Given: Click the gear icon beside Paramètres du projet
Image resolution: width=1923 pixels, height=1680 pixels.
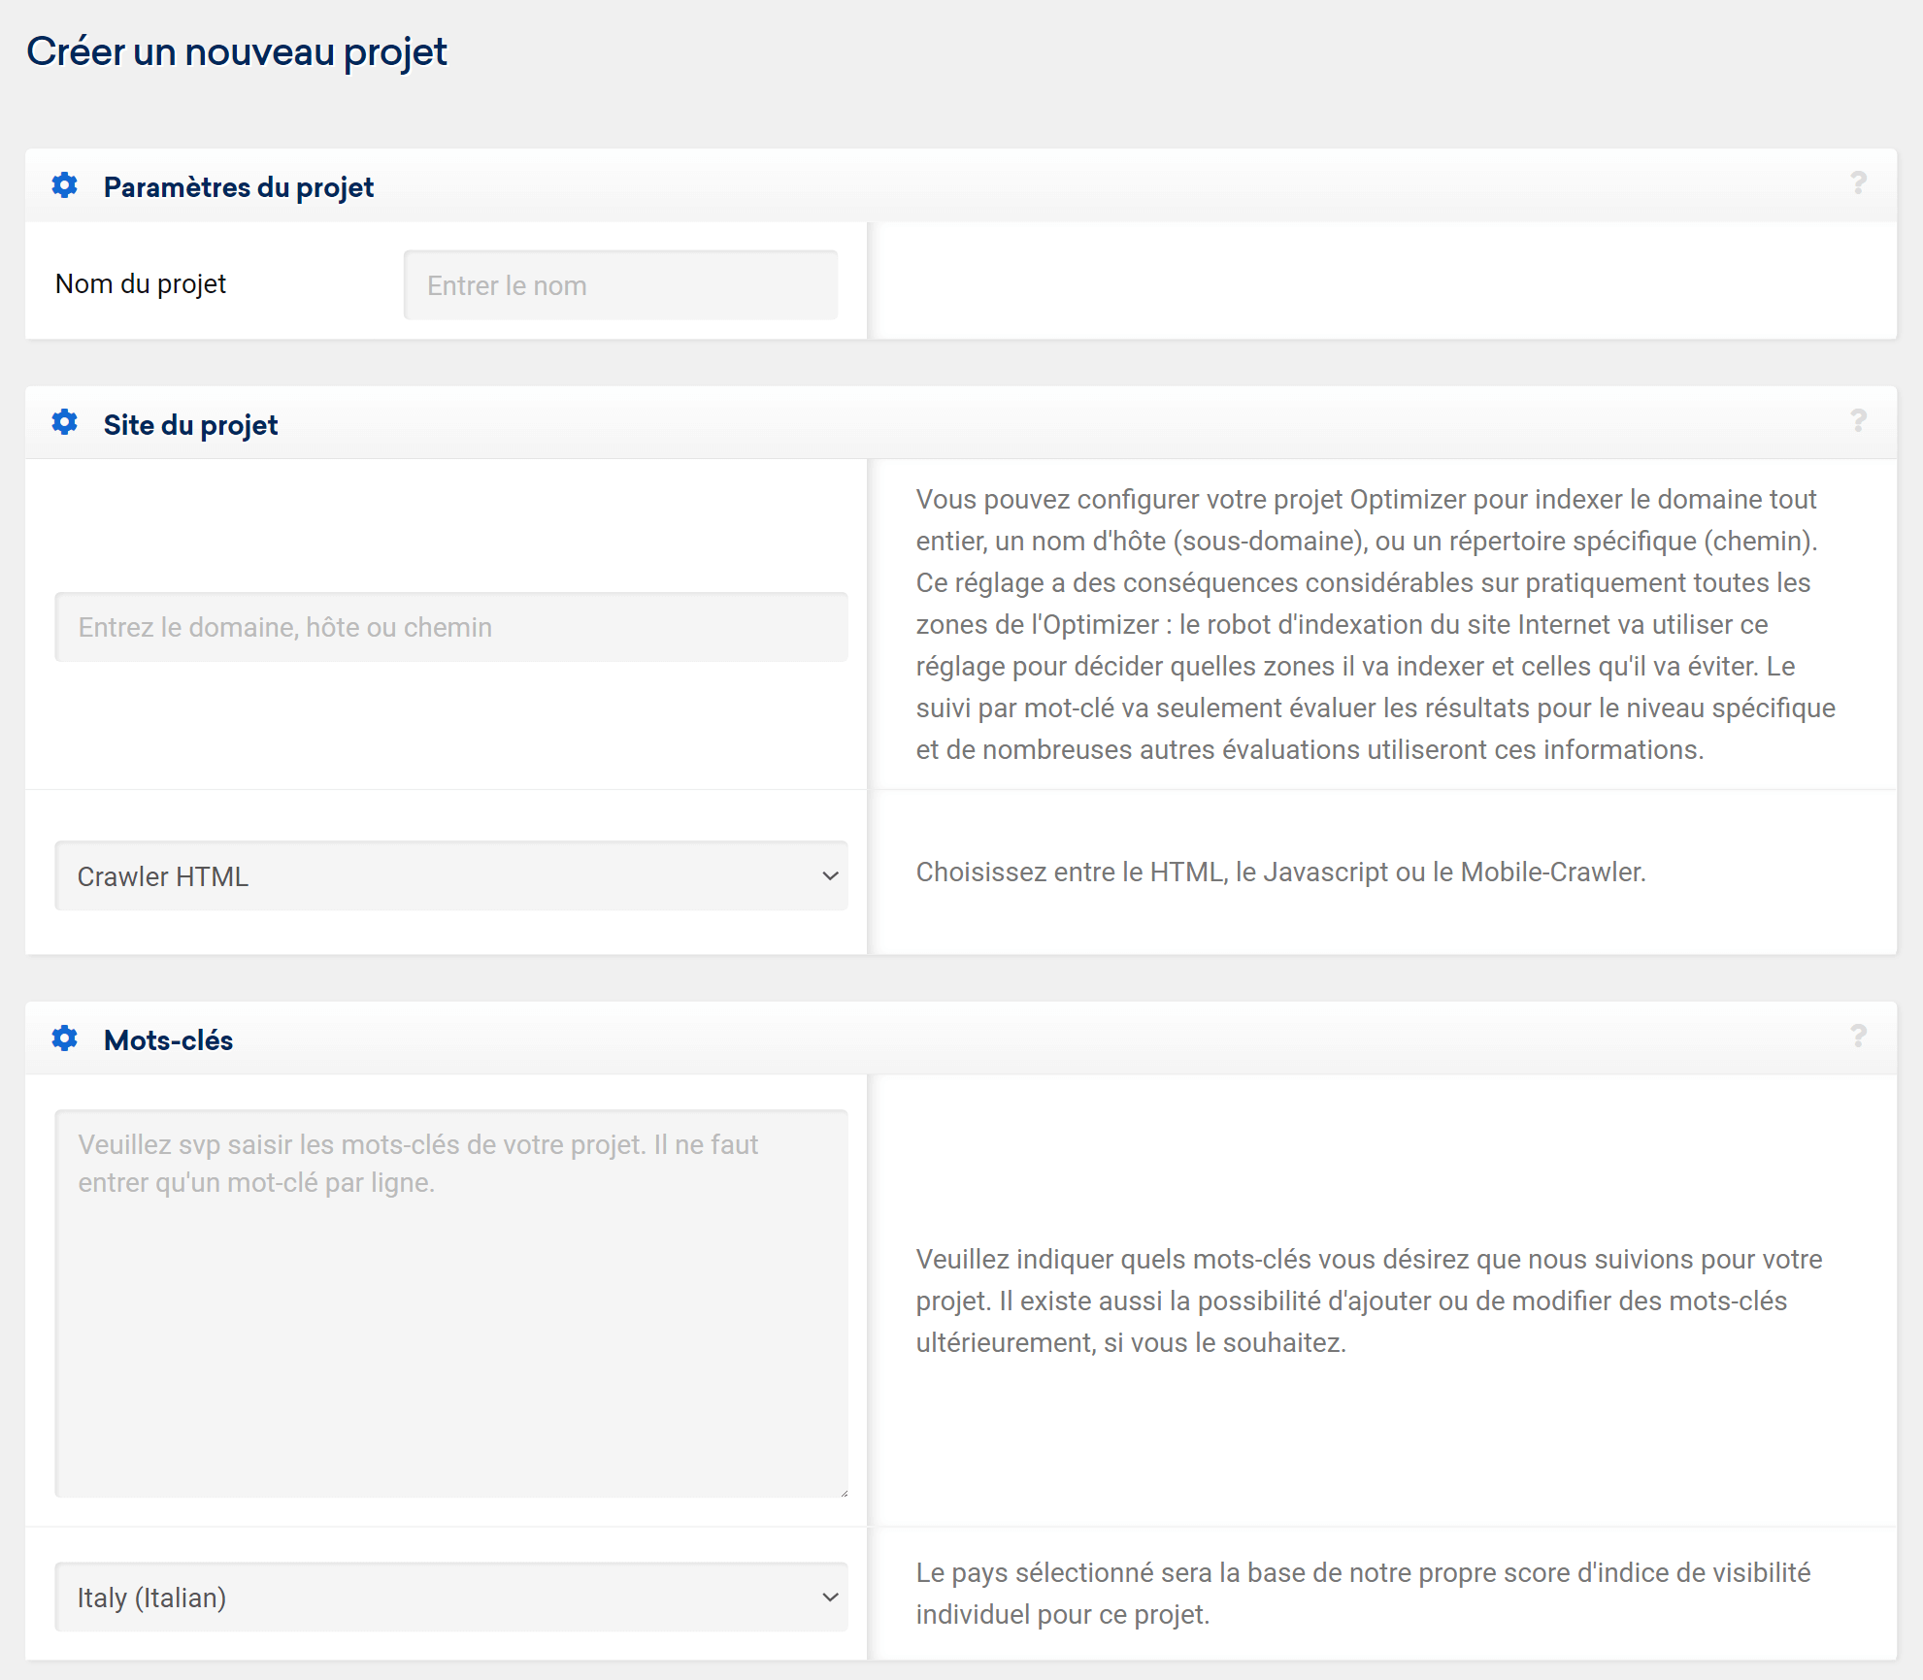Looking at the screenshot, I should pos(65,185).
